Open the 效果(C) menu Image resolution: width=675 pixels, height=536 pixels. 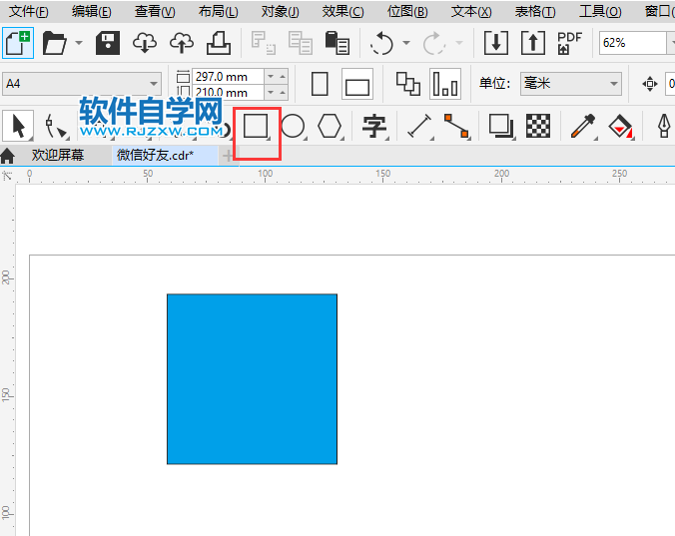[x=342, y=11]
